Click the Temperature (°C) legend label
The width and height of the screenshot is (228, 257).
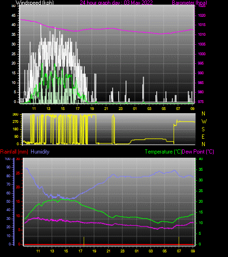163,152
